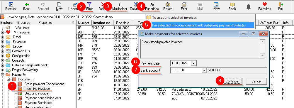The image size is (294, 108).
Task: Click the Relate toolbar button
Action: click(168, 6)
